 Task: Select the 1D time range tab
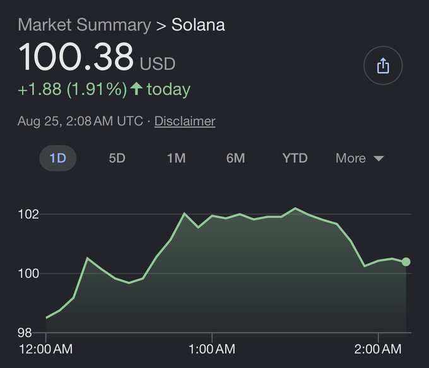pos(58,158)
